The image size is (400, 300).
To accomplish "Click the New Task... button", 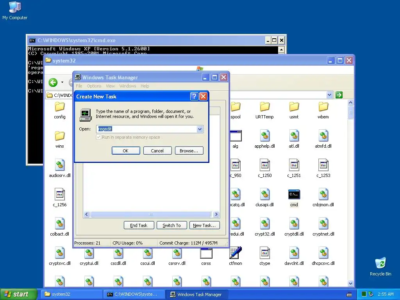I will pyautogui.click(x=205, y=225).
